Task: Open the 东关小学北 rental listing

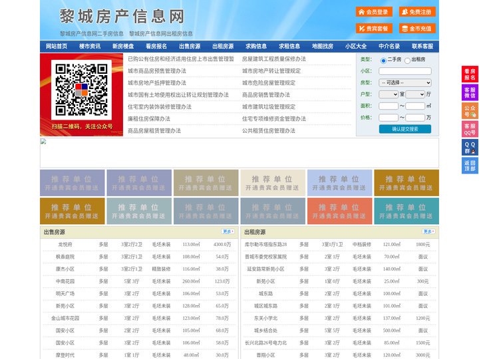Action: [265, 318]
